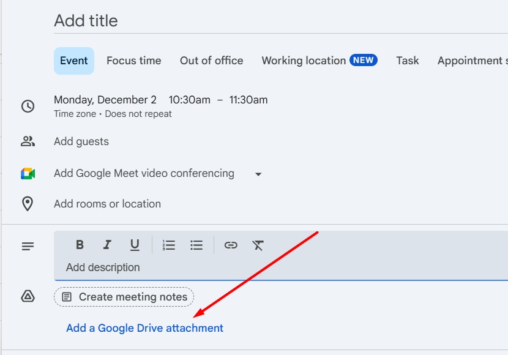Screen dimensions: 508x355
Task: Open Add a Google Drive attachment link
Action: (x=144, y=328)
